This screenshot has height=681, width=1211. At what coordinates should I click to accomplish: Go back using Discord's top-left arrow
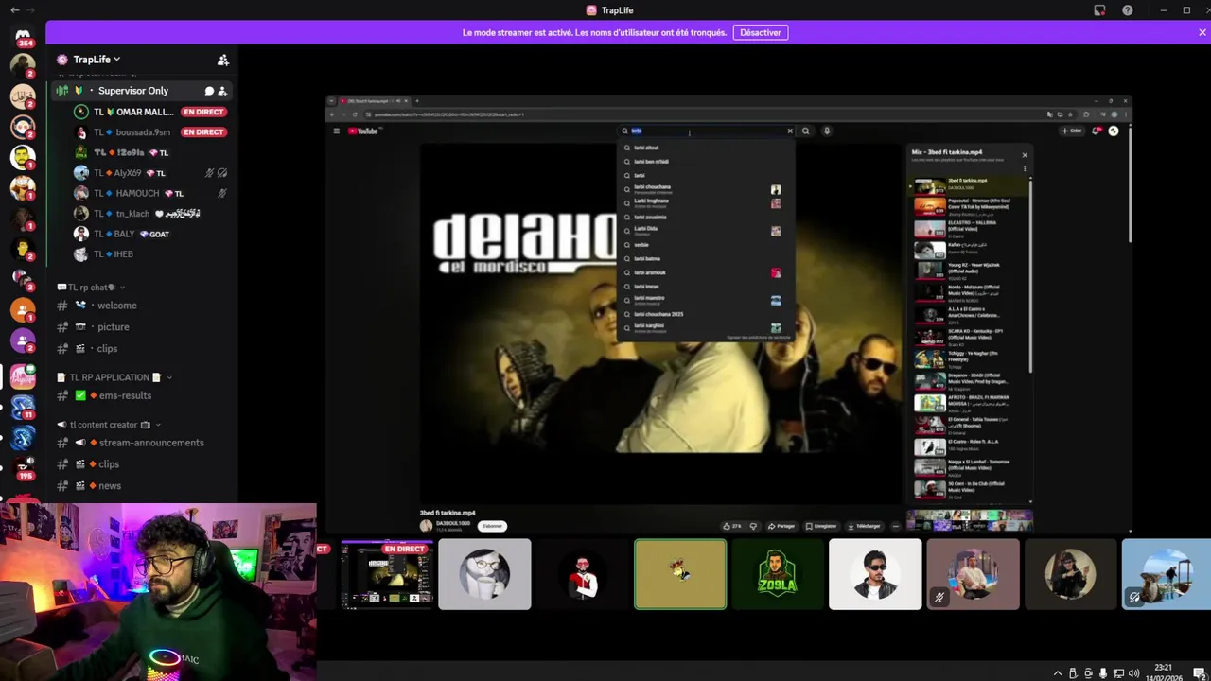pos(14,10)
